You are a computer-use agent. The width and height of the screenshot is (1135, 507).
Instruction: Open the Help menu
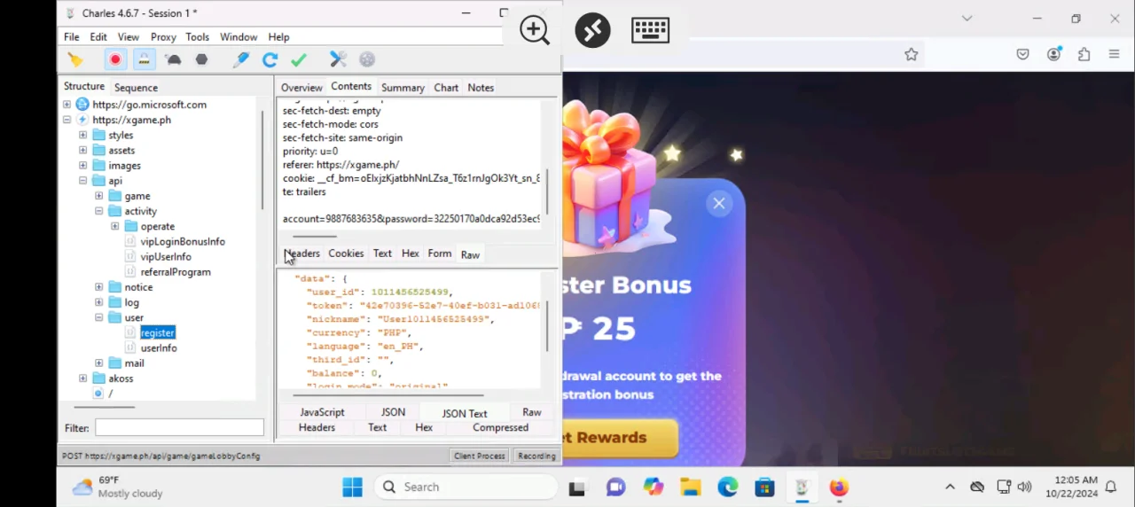click(278, 37)
